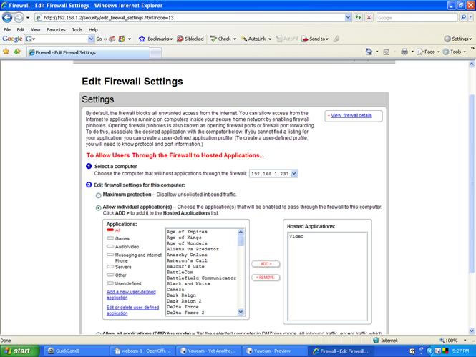Open QuickCam from the taskbar
This screenshot has height=357, width=476.
pos(76,351)
